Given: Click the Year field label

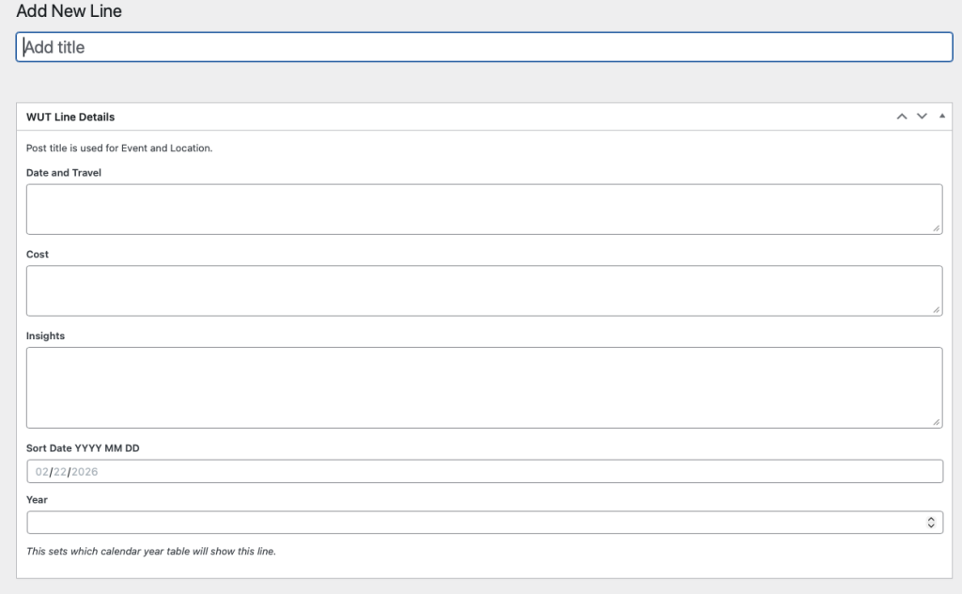Looking at the screenshot, I should pyautogui.click(x=37, y=500).
